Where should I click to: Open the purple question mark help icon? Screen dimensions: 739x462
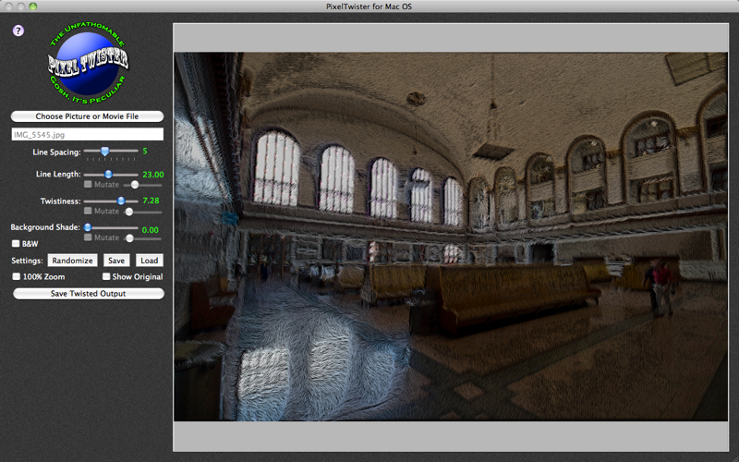pyautogui.click(x=18, y=30)
